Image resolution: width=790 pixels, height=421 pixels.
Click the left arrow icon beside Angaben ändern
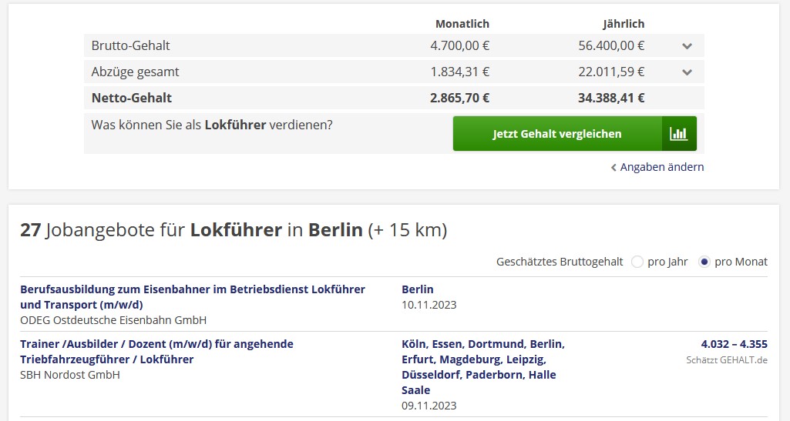(x=614, y=168)
